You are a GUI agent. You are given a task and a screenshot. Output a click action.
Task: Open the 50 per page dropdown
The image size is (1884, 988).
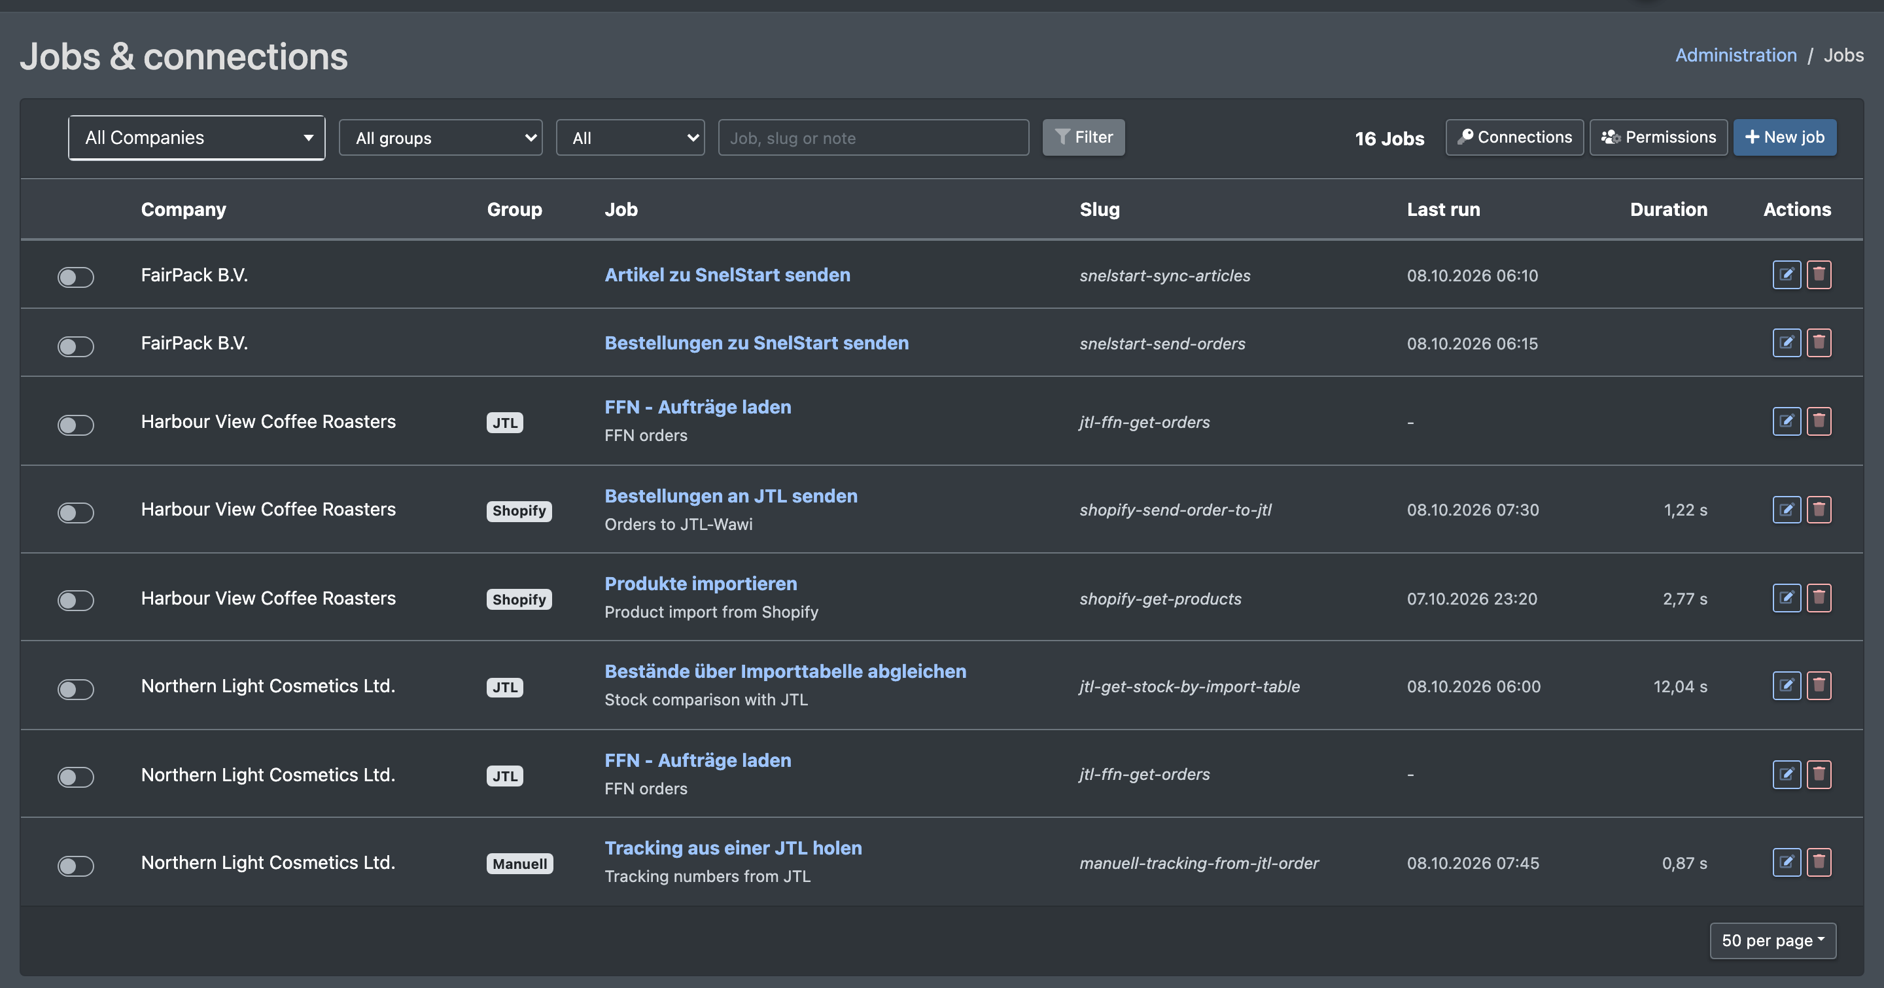coord(1773,940)
